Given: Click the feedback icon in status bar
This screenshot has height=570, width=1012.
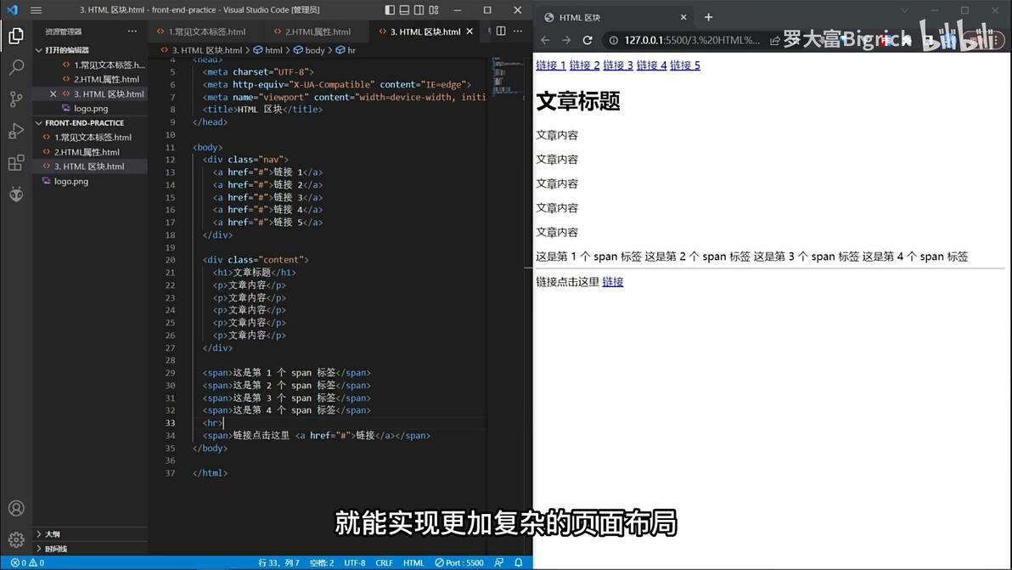Looking at the screenshot, I should coord(499,563).
